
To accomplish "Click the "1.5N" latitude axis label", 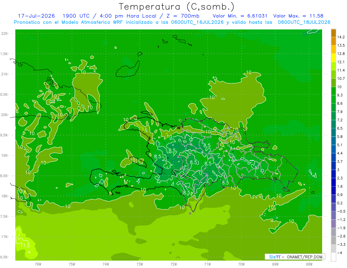I will [x=5, y=54].
